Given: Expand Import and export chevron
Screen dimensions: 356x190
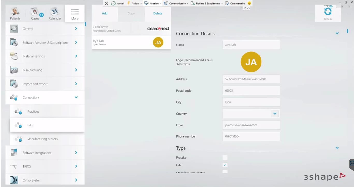Looking at the screenshot, I should [76, 84].
